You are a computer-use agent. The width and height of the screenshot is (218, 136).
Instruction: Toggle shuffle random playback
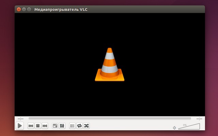tap(86, 126)
